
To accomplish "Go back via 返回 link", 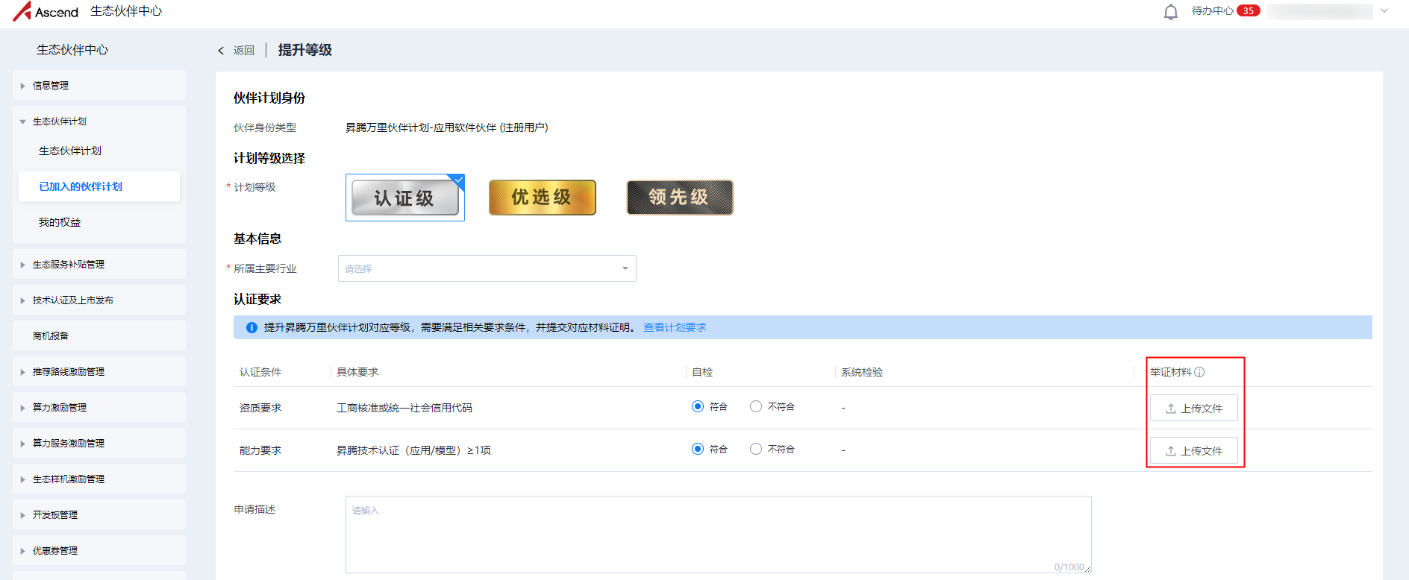I will (x=244, y=51).
